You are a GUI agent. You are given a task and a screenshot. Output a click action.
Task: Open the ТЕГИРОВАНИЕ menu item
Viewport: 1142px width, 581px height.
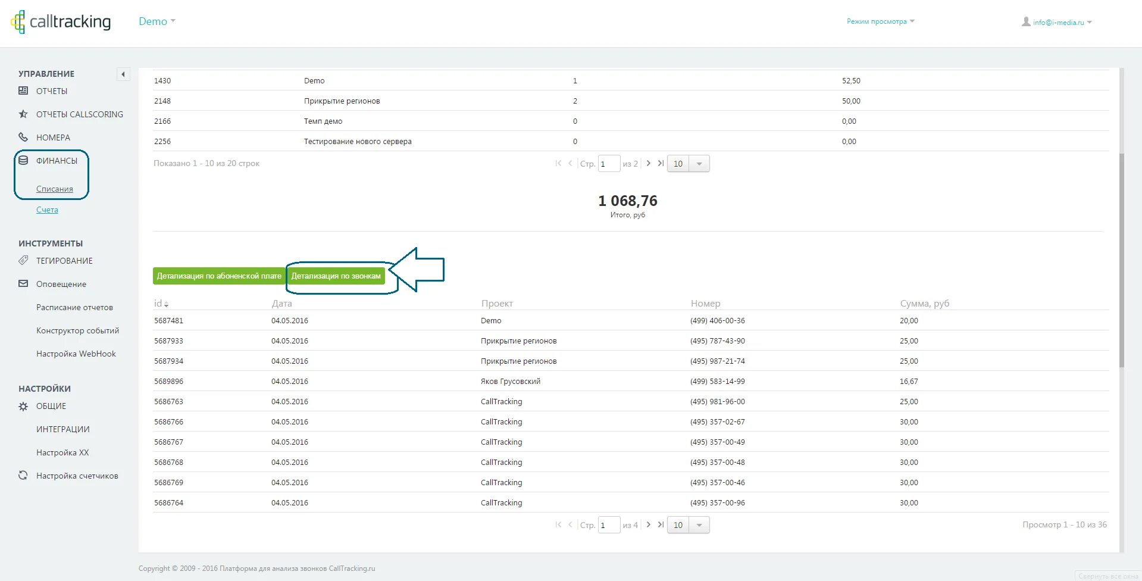click(x=64, y=261)
